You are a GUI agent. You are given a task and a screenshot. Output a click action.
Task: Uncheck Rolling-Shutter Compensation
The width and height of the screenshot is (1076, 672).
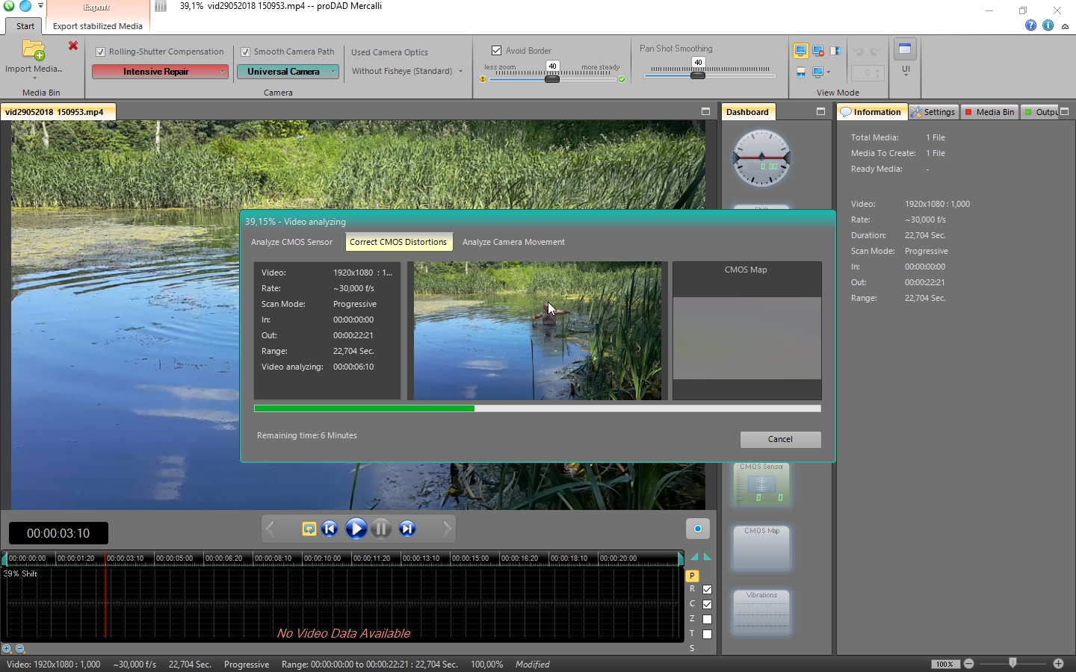(101, 52)
